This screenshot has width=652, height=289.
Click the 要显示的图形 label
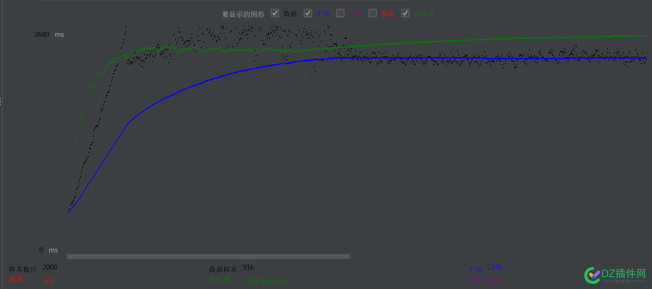(x=243, y=14)
